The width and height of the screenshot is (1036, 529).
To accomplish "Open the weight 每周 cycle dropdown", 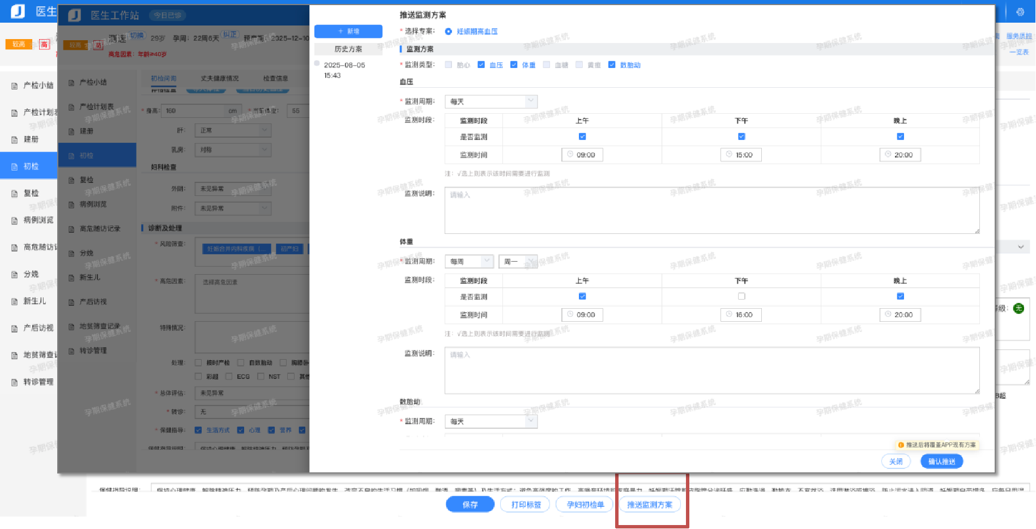I will pos(469,261).
